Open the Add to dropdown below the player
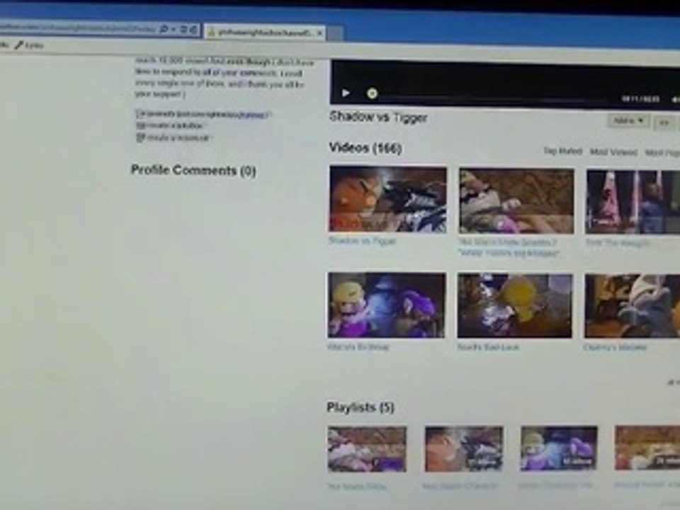The width and height of the screenshot is (680, 510). click(628, 121)
